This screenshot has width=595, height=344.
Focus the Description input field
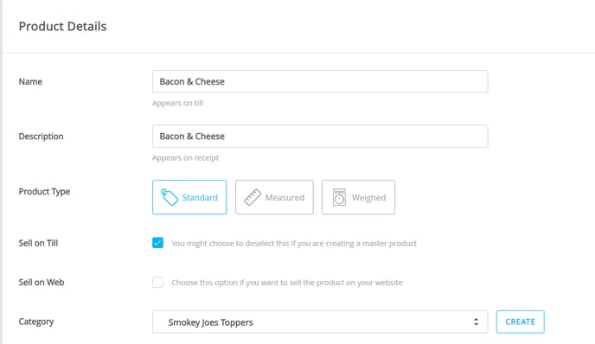(320, 137)
